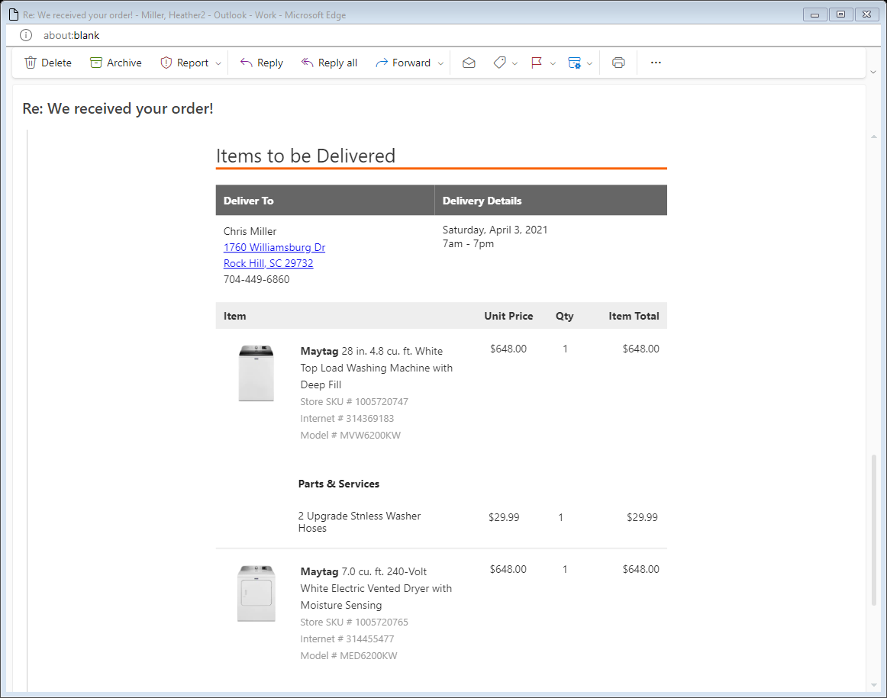Click the message vertical scrollbar thumb
This screenshot has width=887, height=698.
873,530
